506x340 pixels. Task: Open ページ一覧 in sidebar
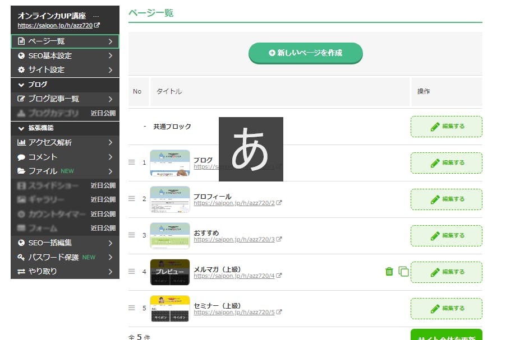[x=65, y=41]
